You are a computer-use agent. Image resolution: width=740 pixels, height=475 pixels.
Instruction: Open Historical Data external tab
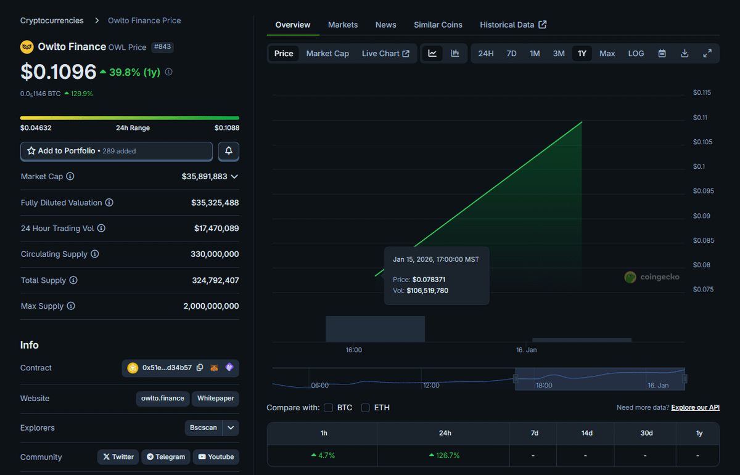click(x=513, y=25)
